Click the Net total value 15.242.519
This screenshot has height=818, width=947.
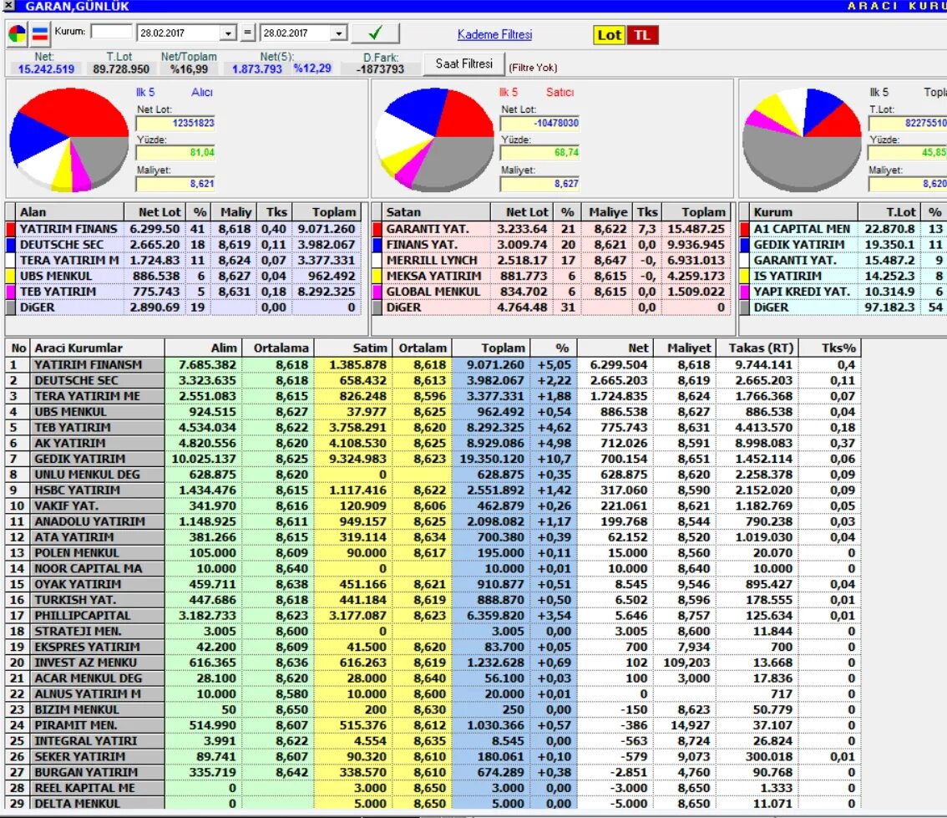46,69
